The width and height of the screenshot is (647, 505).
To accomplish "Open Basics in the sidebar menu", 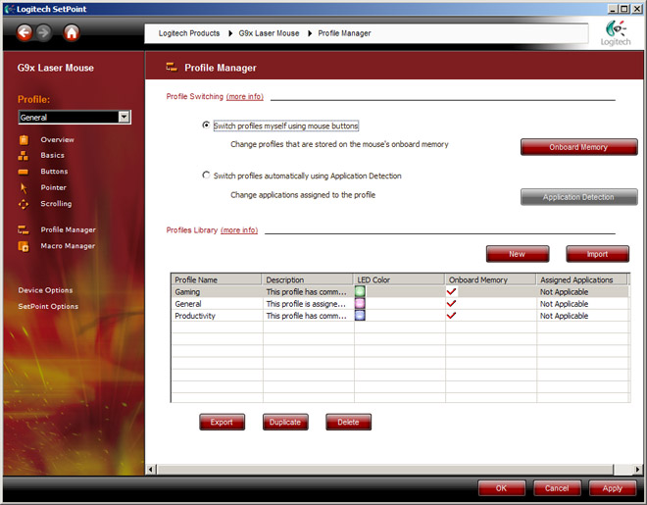I will [x=52, y=156].
